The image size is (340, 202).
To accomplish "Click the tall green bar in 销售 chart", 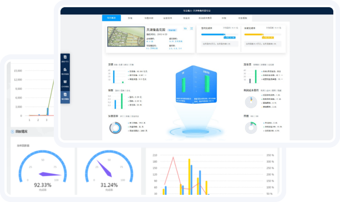I will tap(122, 101).
